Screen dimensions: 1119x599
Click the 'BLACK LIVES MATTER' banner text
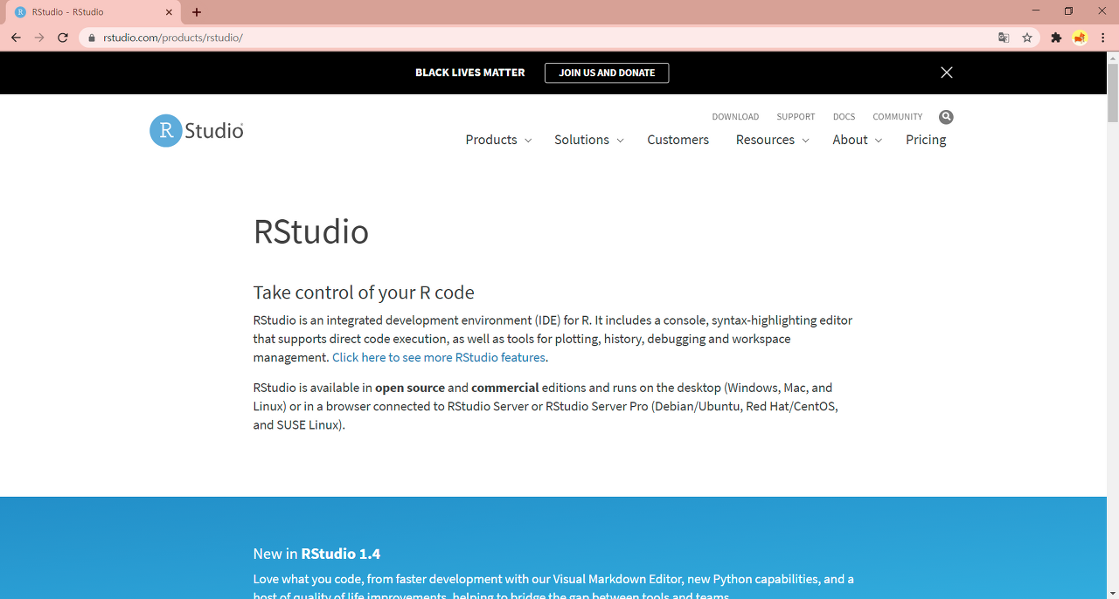pos(470,72)
